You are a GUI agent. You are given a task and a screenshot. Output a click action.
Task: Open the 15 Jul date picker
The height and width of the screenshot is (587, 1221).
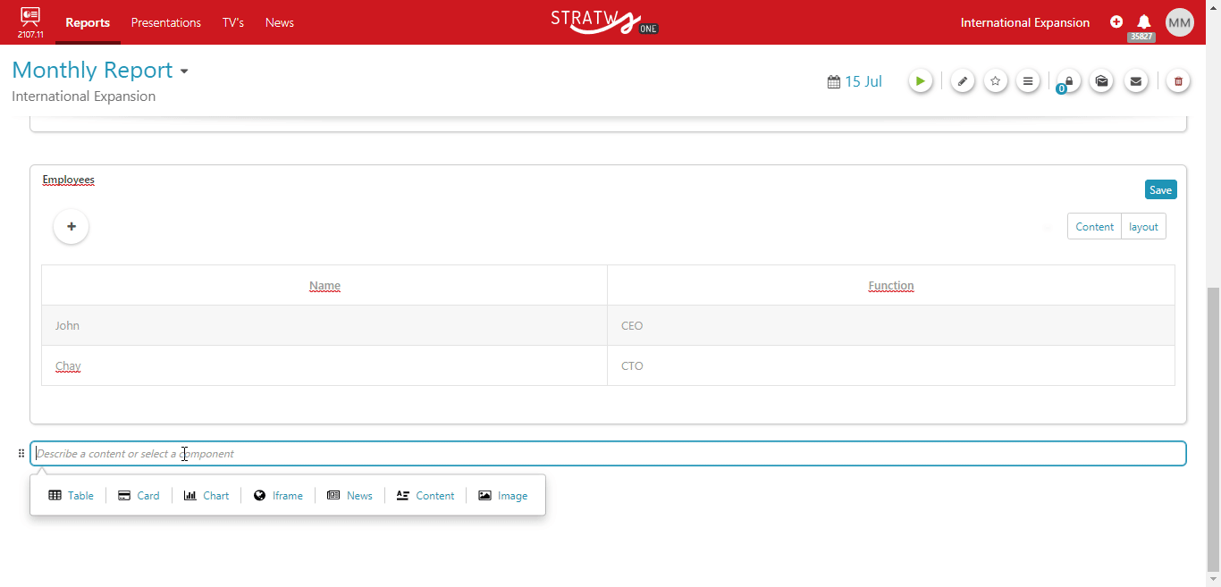(x=855, y=81)
